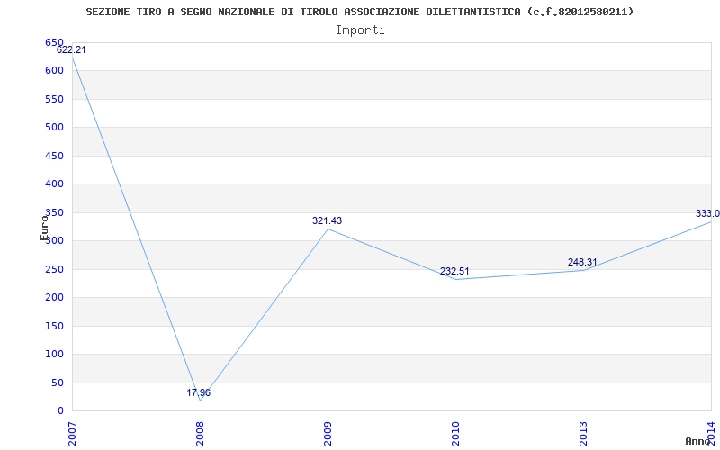
Task: Click the 100 y-axis tick label
Action: tap(54, 354)
